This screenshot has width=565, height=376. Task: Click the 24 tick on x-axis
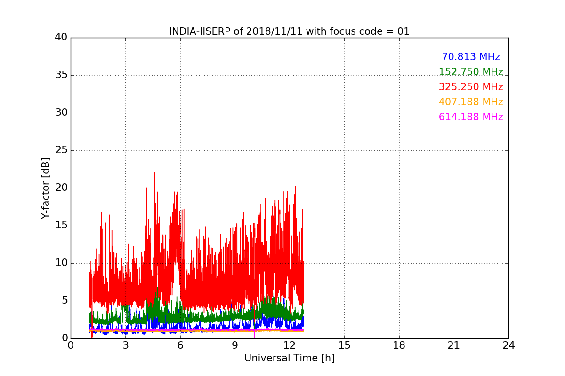pos(508,345)
